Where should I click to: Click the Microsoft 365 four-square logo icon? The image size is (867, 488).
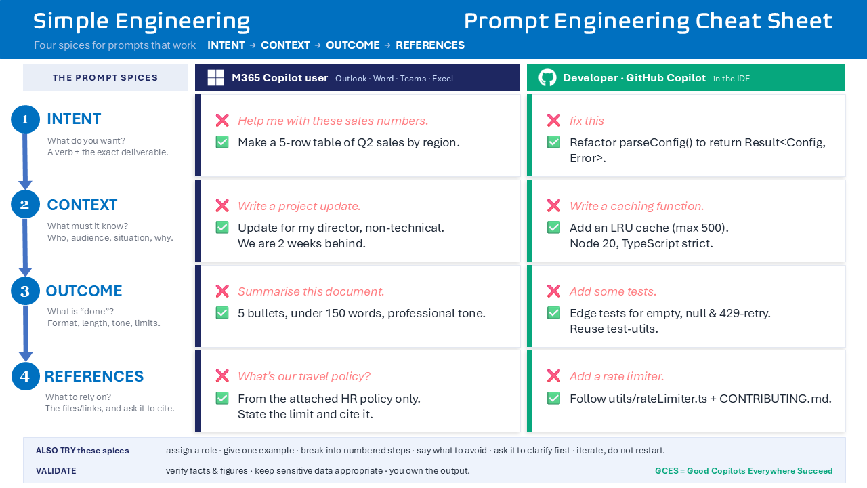[215, 77]
